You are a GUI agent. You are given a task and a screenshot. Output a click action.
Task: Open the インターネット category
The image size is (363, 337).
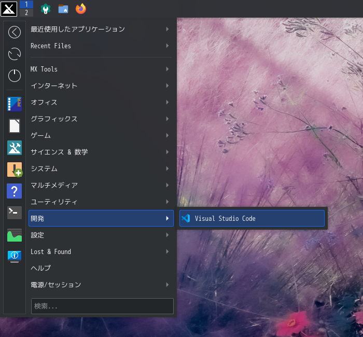pos(101,86)
